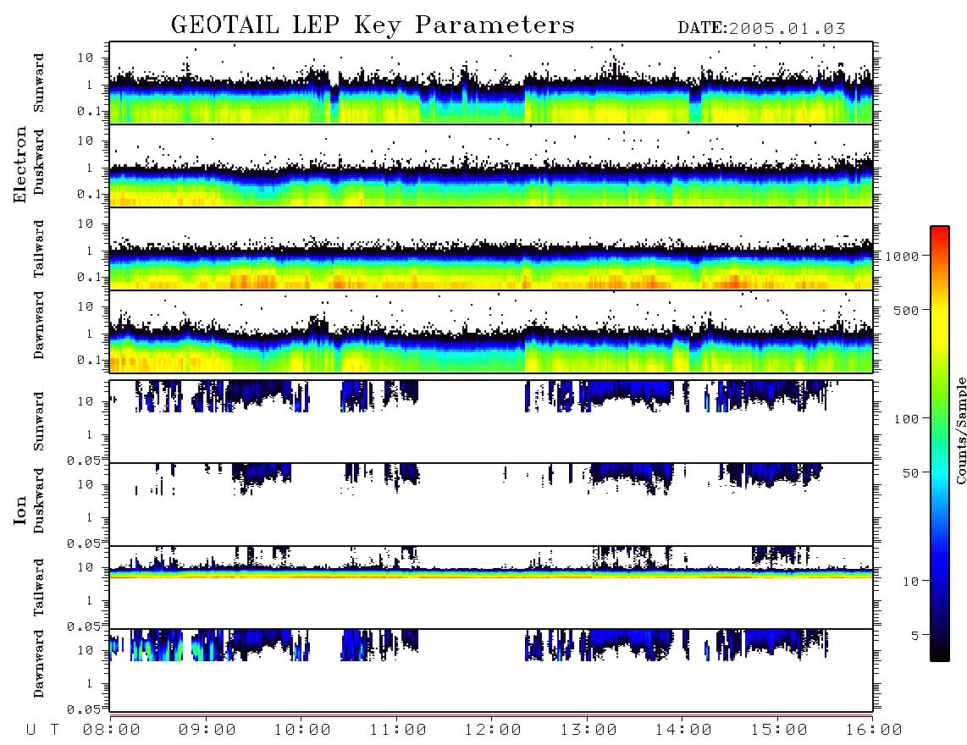Click the 12:00 time axis label
The width and height of the screenshot is (967, 745).
(x=494, y=730)
